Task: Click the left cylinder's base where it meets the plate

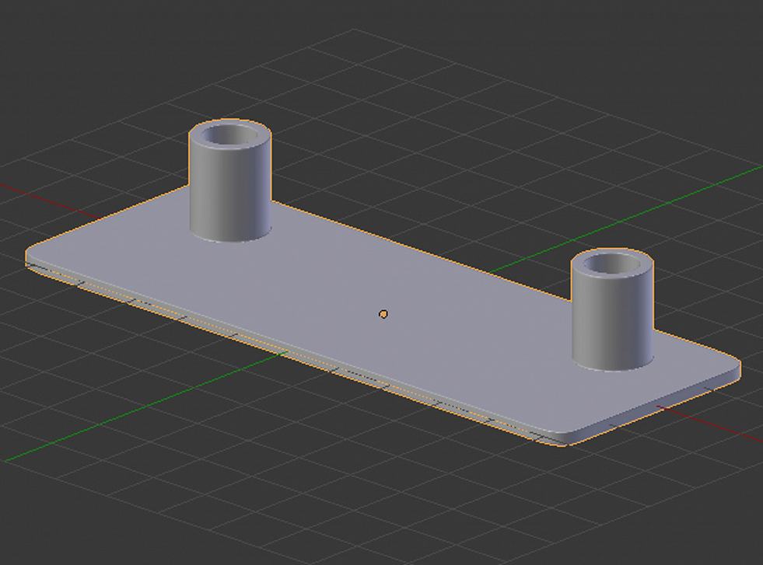Action: coord(229,239)
